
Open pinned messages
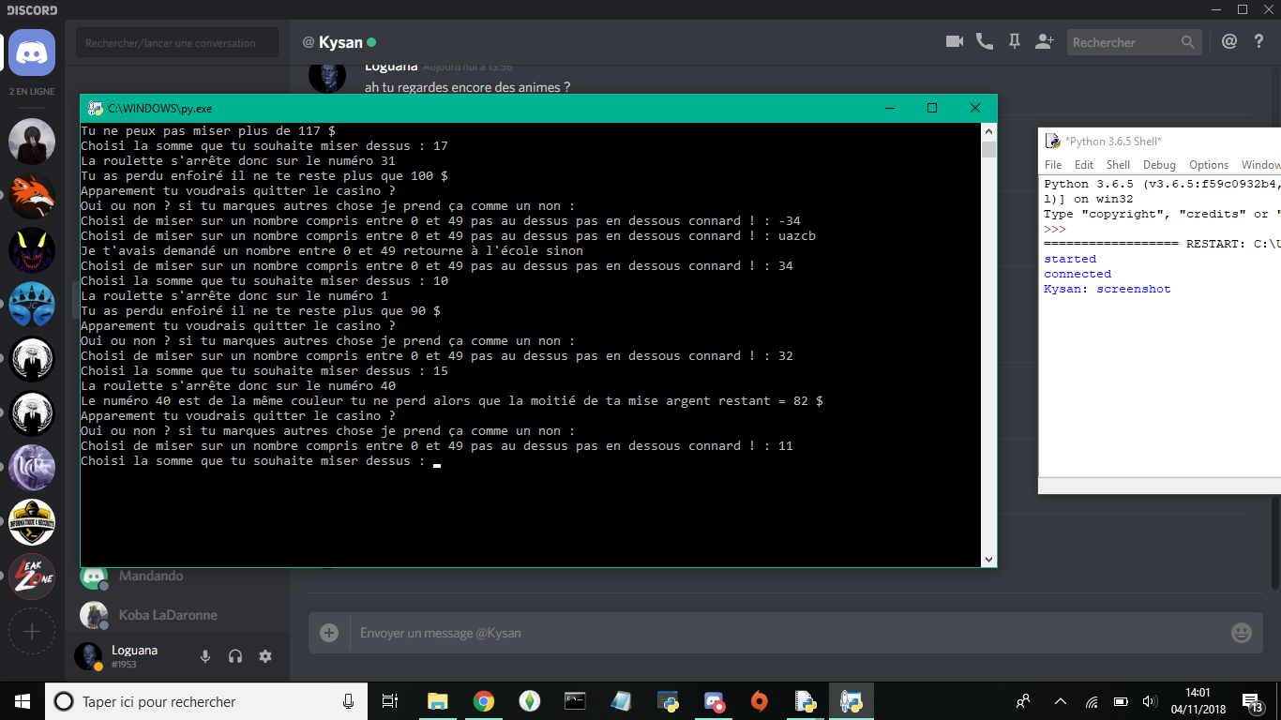click(x=1014, y=41)
